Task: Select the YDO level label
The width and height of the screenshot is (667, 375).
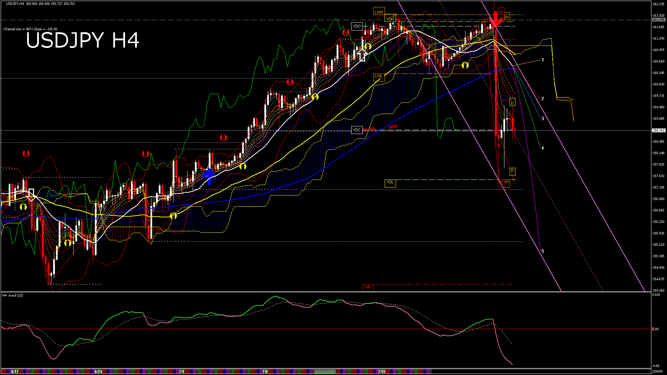Action: (x=357, y=26)
